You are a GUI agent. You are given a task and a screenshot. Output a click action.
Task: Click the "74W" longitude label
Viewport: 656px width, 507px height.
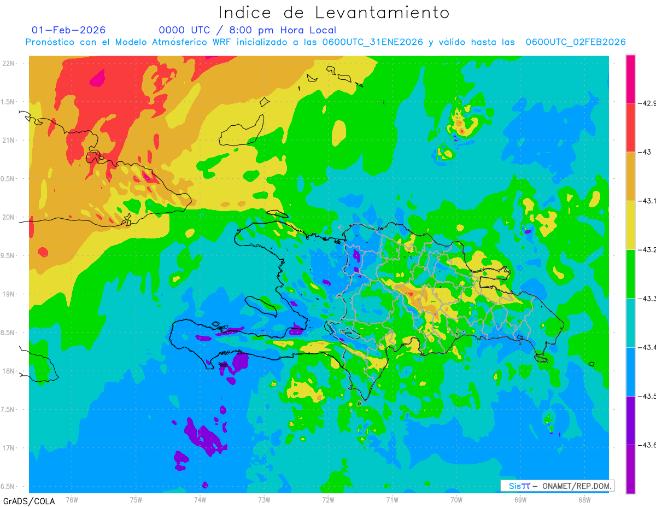click(x=200, y=499)
